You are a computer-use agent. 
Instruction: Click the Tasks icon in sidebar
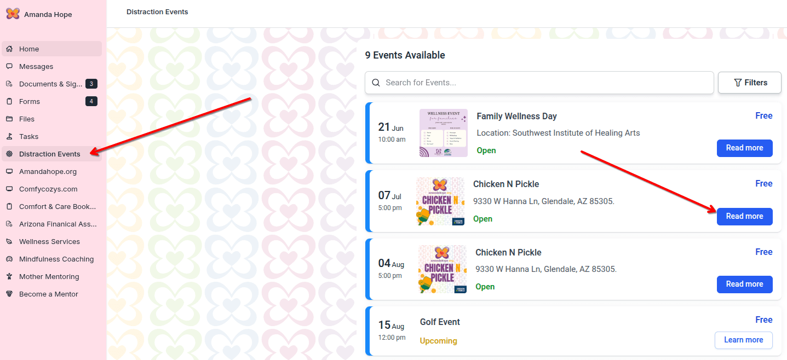(x=9, y=136)
